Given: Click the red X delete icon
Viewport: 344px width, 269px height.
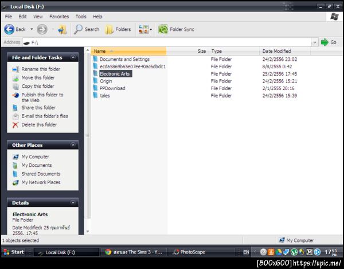Looking at the screenshot, I should [x=15, y=125].
